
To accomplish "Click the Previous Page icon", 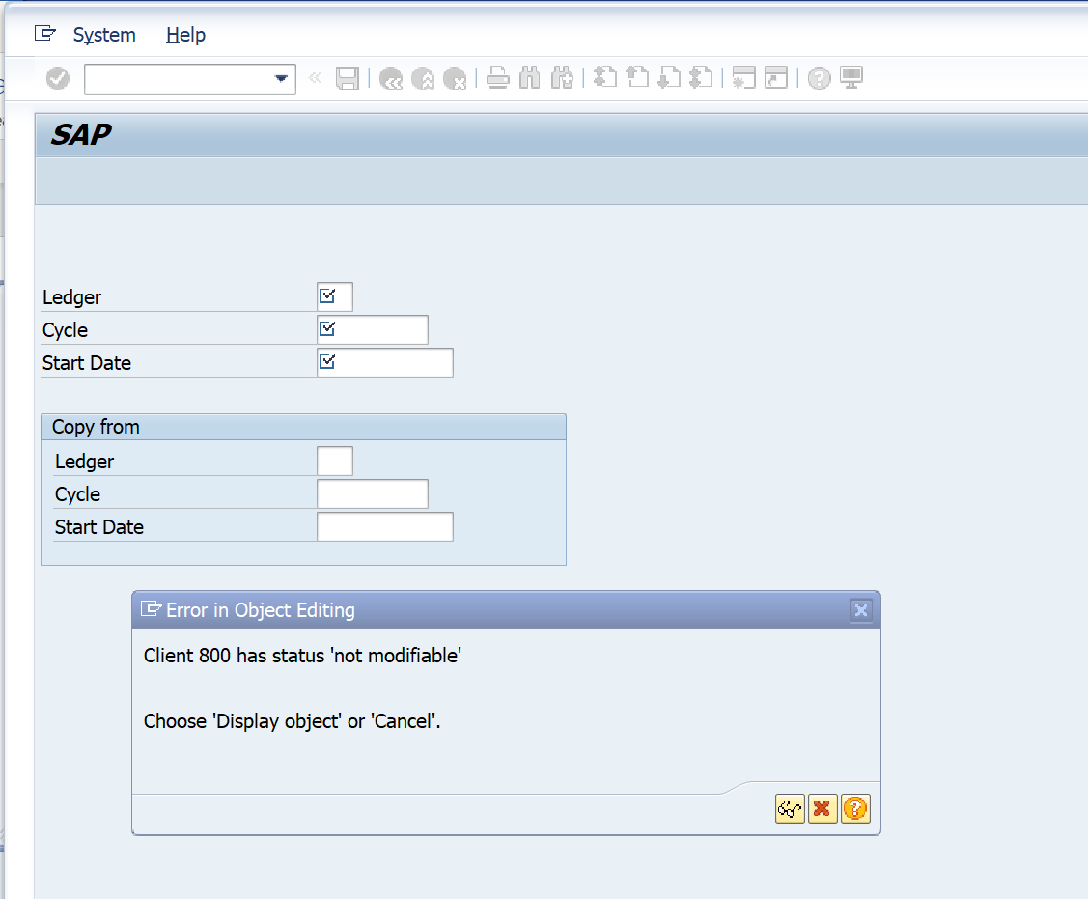I will tap(637, 77).
